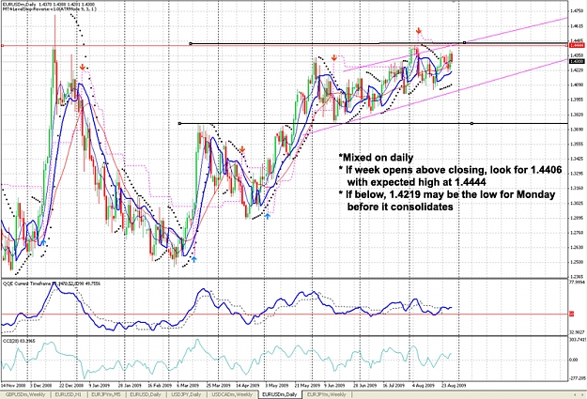Viewport: 587px width, 399px height.
Task: Click the right tab-scroll arrow
Action: tap(582, 395)
